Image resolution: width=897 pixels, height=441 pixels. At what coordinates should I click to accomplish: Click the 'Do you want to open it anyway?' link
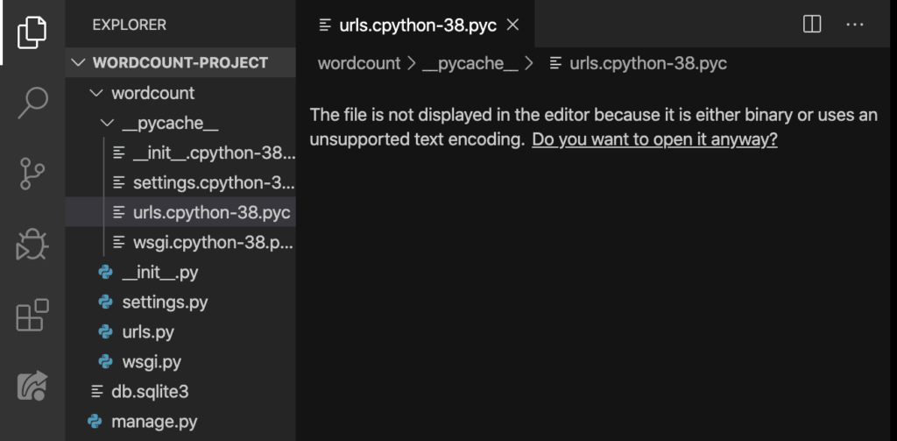[x=654, y=139]
